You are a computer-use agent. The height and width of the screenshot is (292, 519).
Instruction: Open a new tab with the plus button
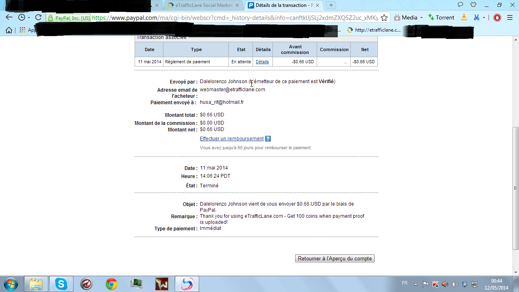[331, 5]
